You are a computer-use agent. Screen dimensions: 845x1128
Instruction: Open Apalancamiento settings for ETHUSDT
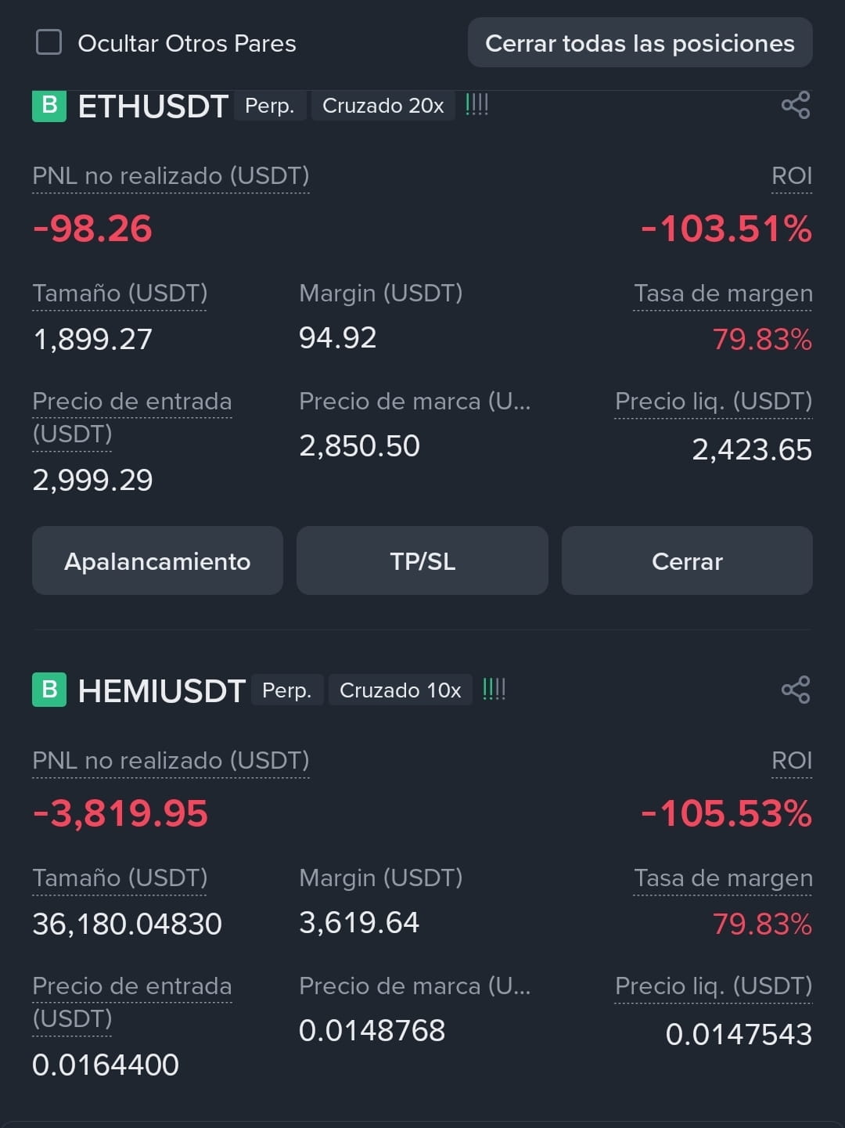(x=157, y=560)
